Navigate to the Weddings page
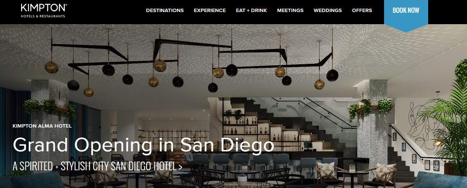467x188 pixels. [x=328, y=11]
